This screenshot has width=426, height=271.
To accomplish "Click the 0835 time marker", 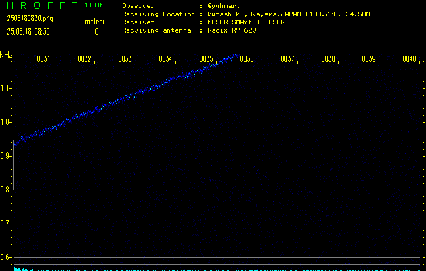I will pyautogui.click(x=206, y=59).
